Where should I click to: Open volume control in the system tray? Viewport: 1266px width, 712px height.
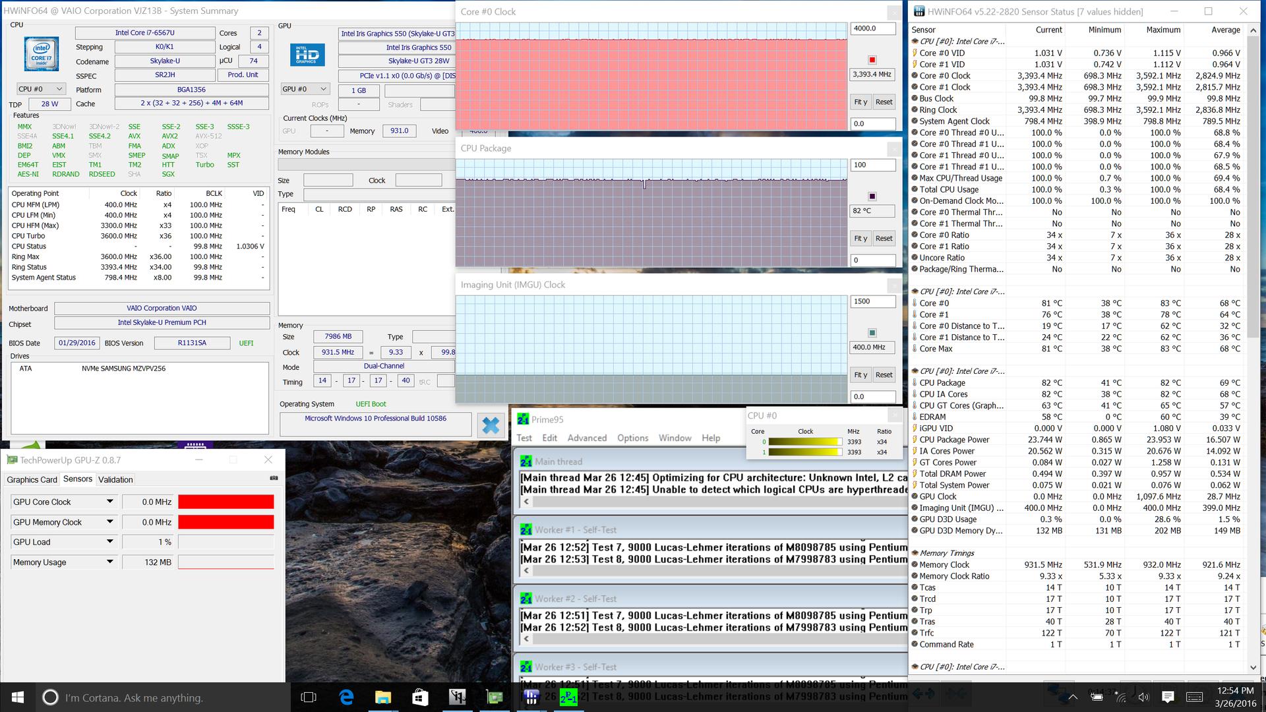coord(1143,697)
